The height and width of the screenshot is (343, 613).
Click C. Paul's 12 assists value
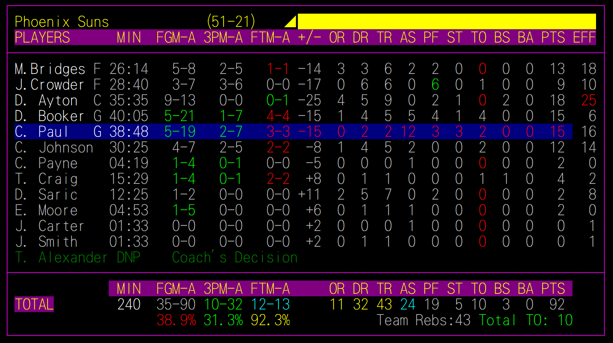(408, 132)
